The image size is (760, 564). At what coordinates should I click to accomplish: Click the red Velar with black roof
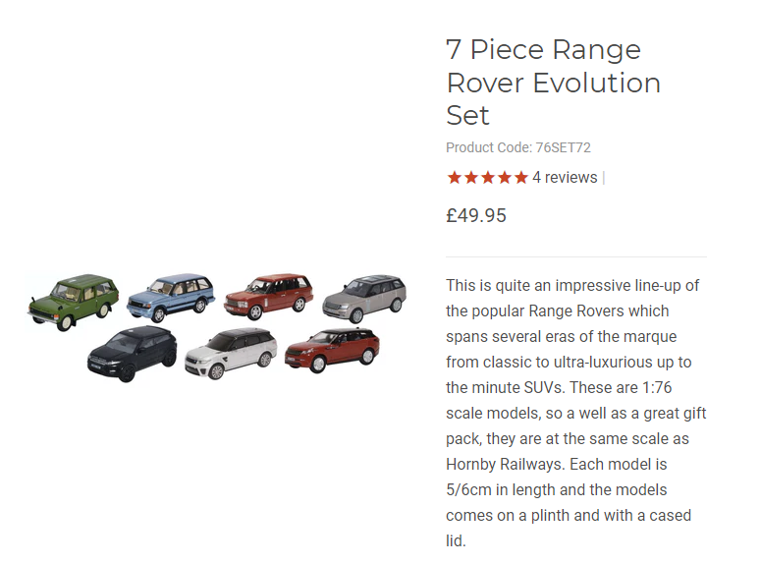click(x=332, y=349)
